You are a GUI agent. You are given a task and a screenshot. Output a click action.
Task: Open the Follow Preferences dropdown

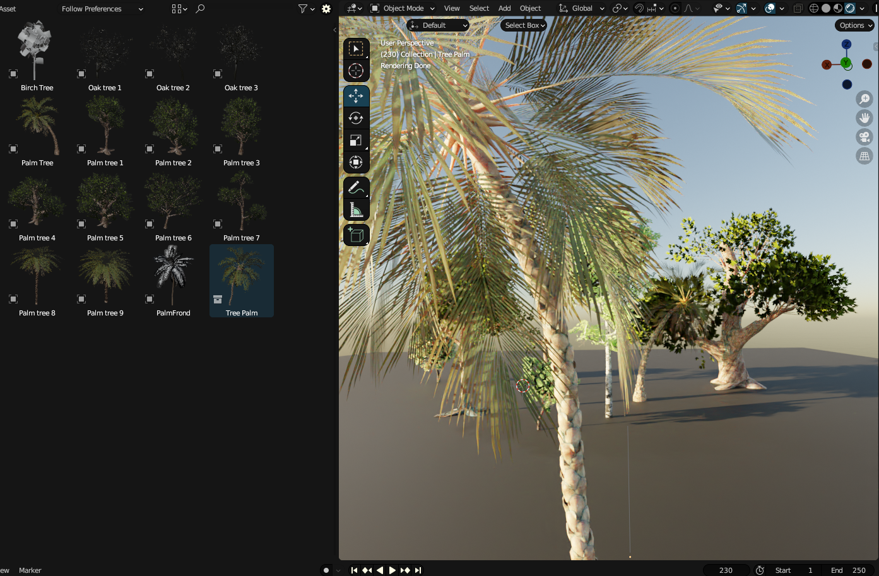(101, 9)
